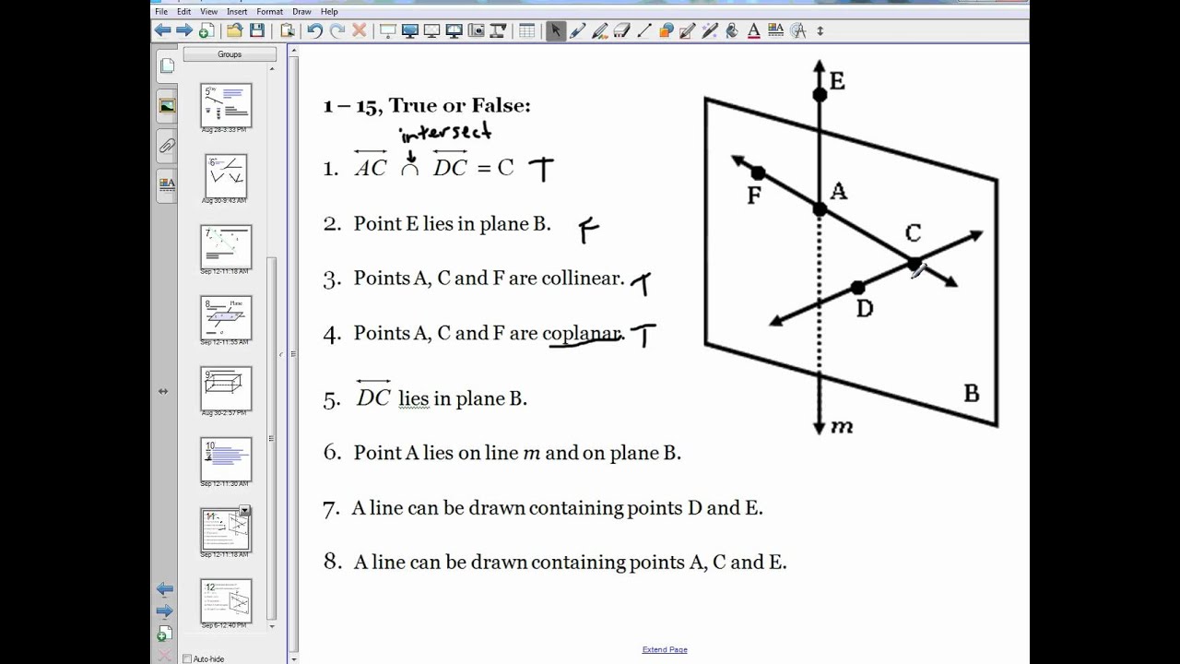Pick the Pen tool
This screenshot has width=1180, height=664.
577,30
